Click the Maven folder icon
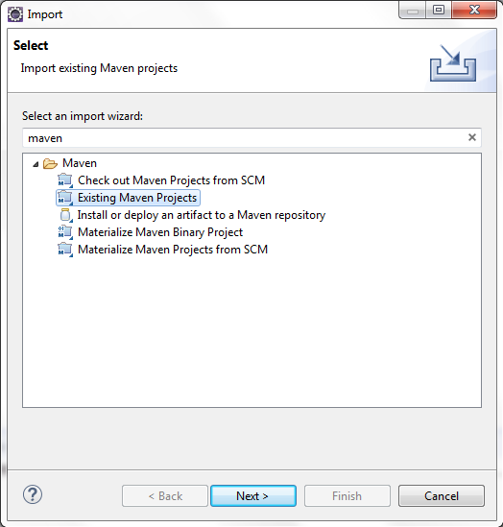The image size is (503, 527). pos(51,164)
